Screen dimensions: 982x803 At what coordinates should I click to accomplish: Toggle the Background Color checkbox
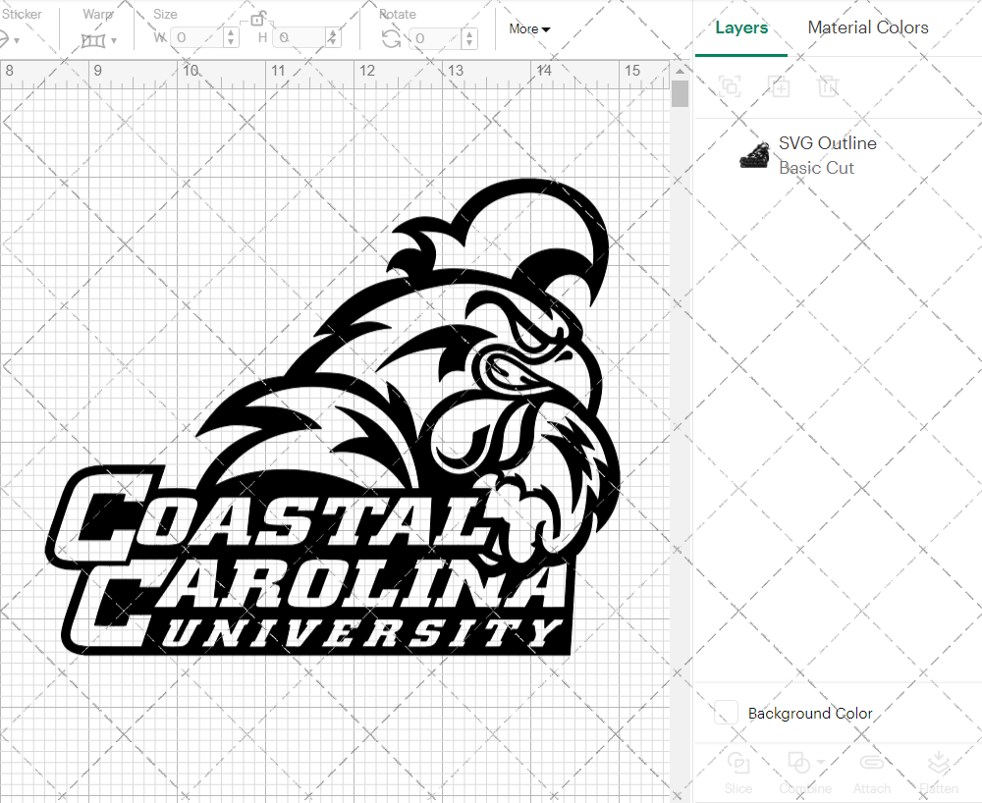coord(725,714)
